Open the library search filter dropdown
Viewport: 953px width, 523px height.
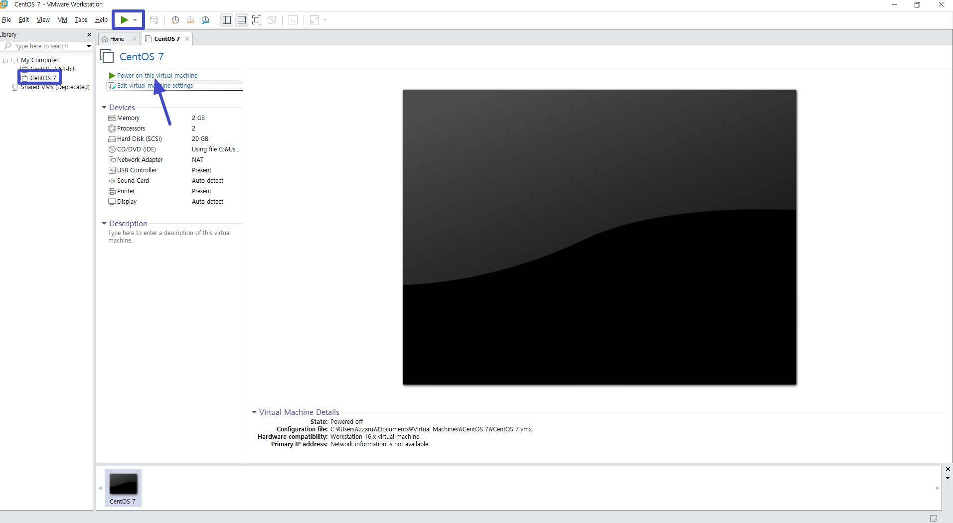click(89, 46)
